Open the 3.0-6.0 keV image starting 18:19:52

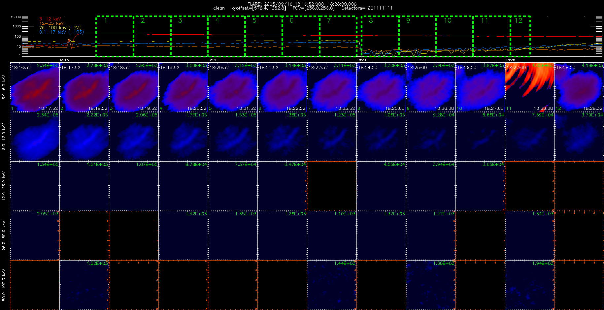[x=183, y=87]
